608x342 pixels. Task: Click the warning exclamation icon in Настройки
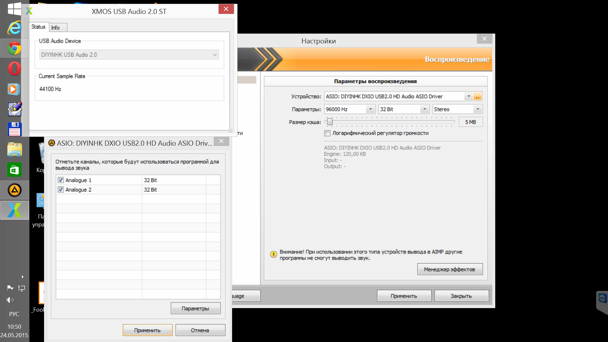[x=274, y=254]
